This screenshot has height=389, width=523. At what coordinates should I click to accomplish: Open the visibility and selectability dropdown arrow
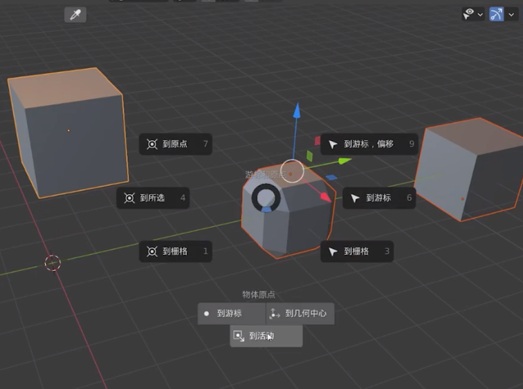480,15
